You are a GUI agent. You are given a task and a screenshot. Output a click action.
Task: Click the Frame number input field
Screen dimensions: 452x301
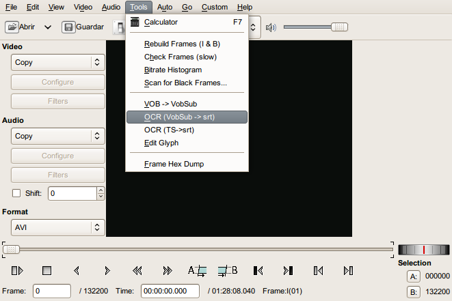pos(52,291)
